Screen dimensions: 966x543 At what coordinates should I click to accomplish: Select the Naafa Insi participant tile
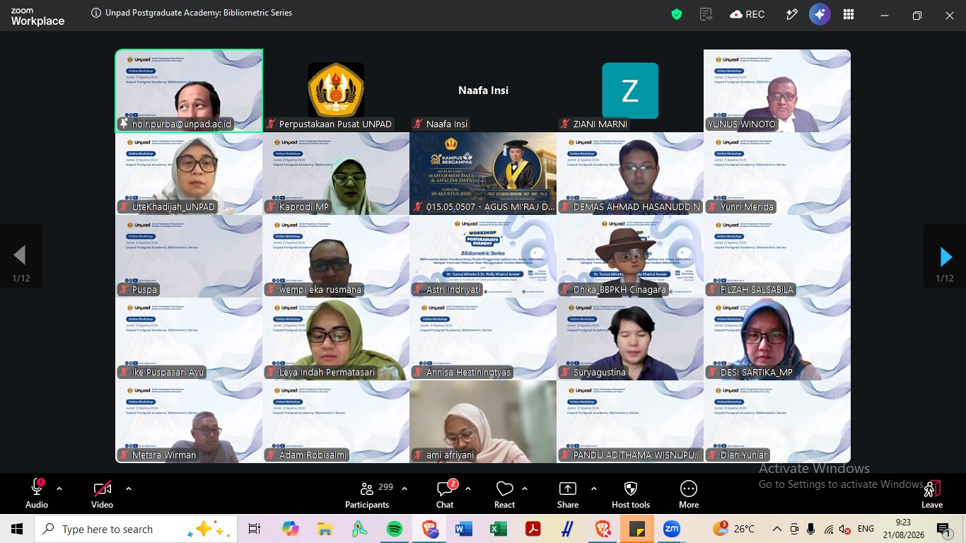point(483,90)
